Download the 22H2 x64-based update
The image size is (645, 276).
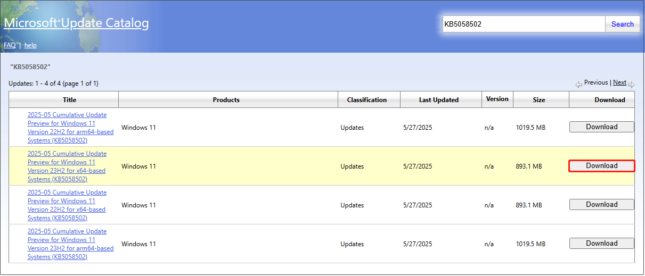(x=602, y=205)
